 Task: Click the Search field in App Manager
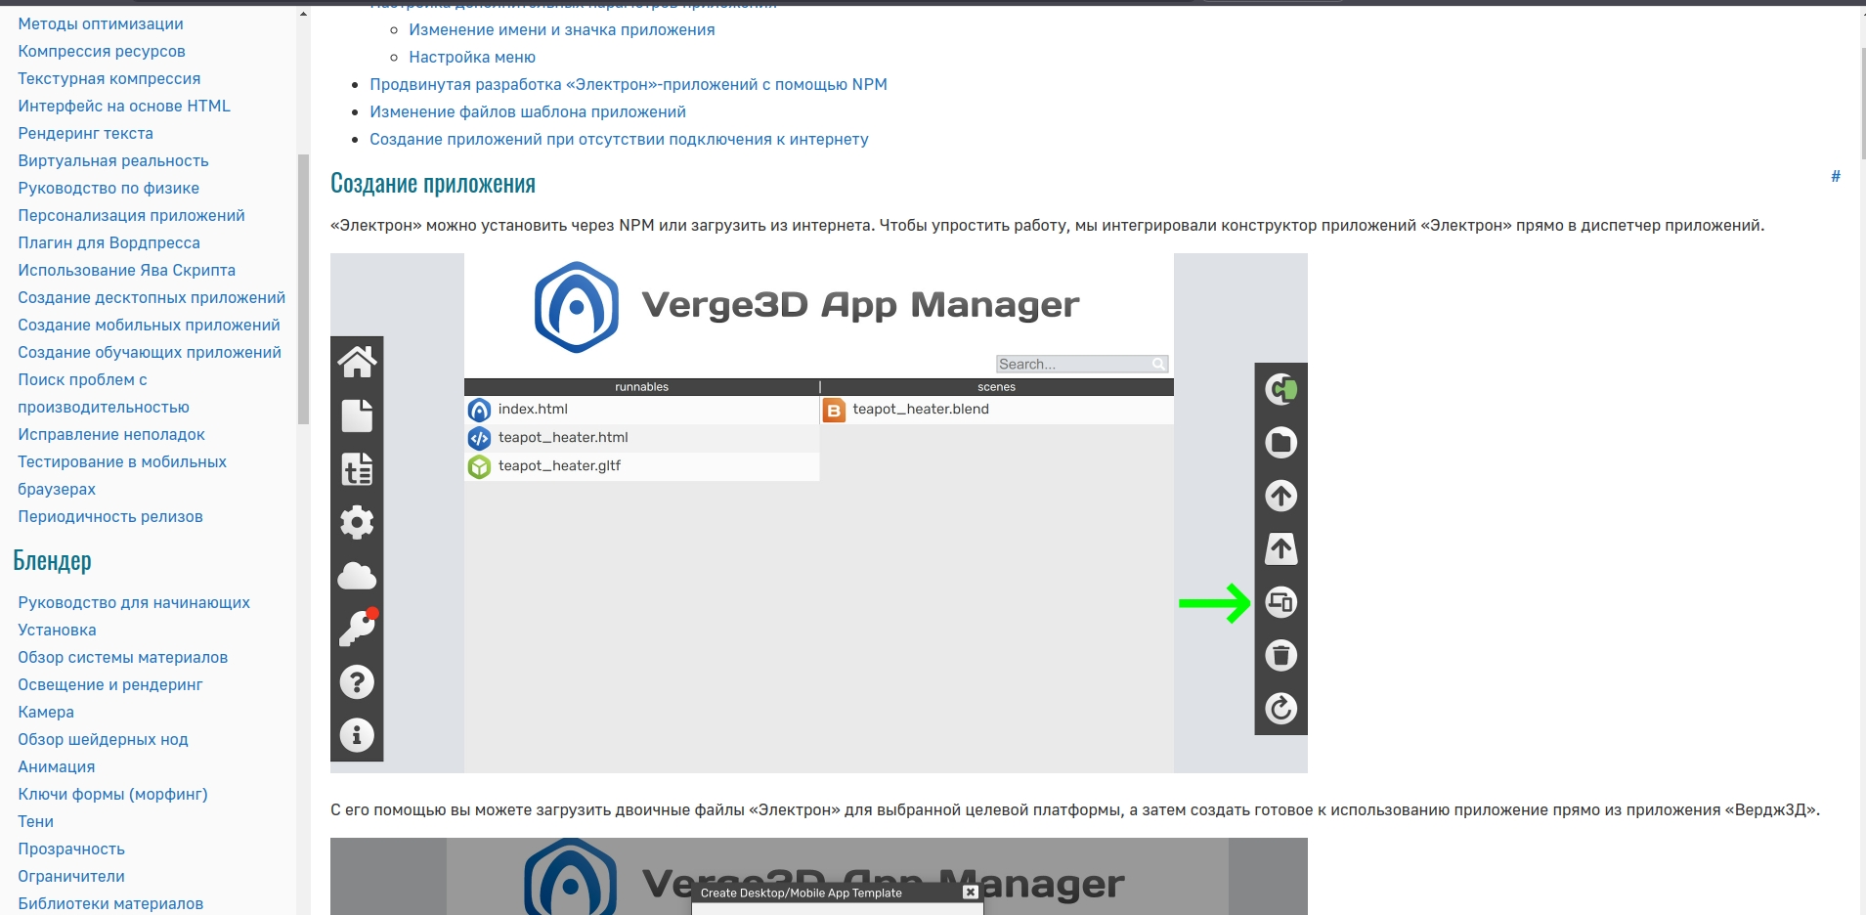pyautogui.click(x=1073, y=364)
